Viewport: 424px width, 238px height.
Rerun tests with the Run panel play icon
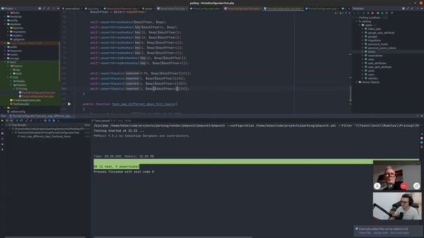coord(3,120)
